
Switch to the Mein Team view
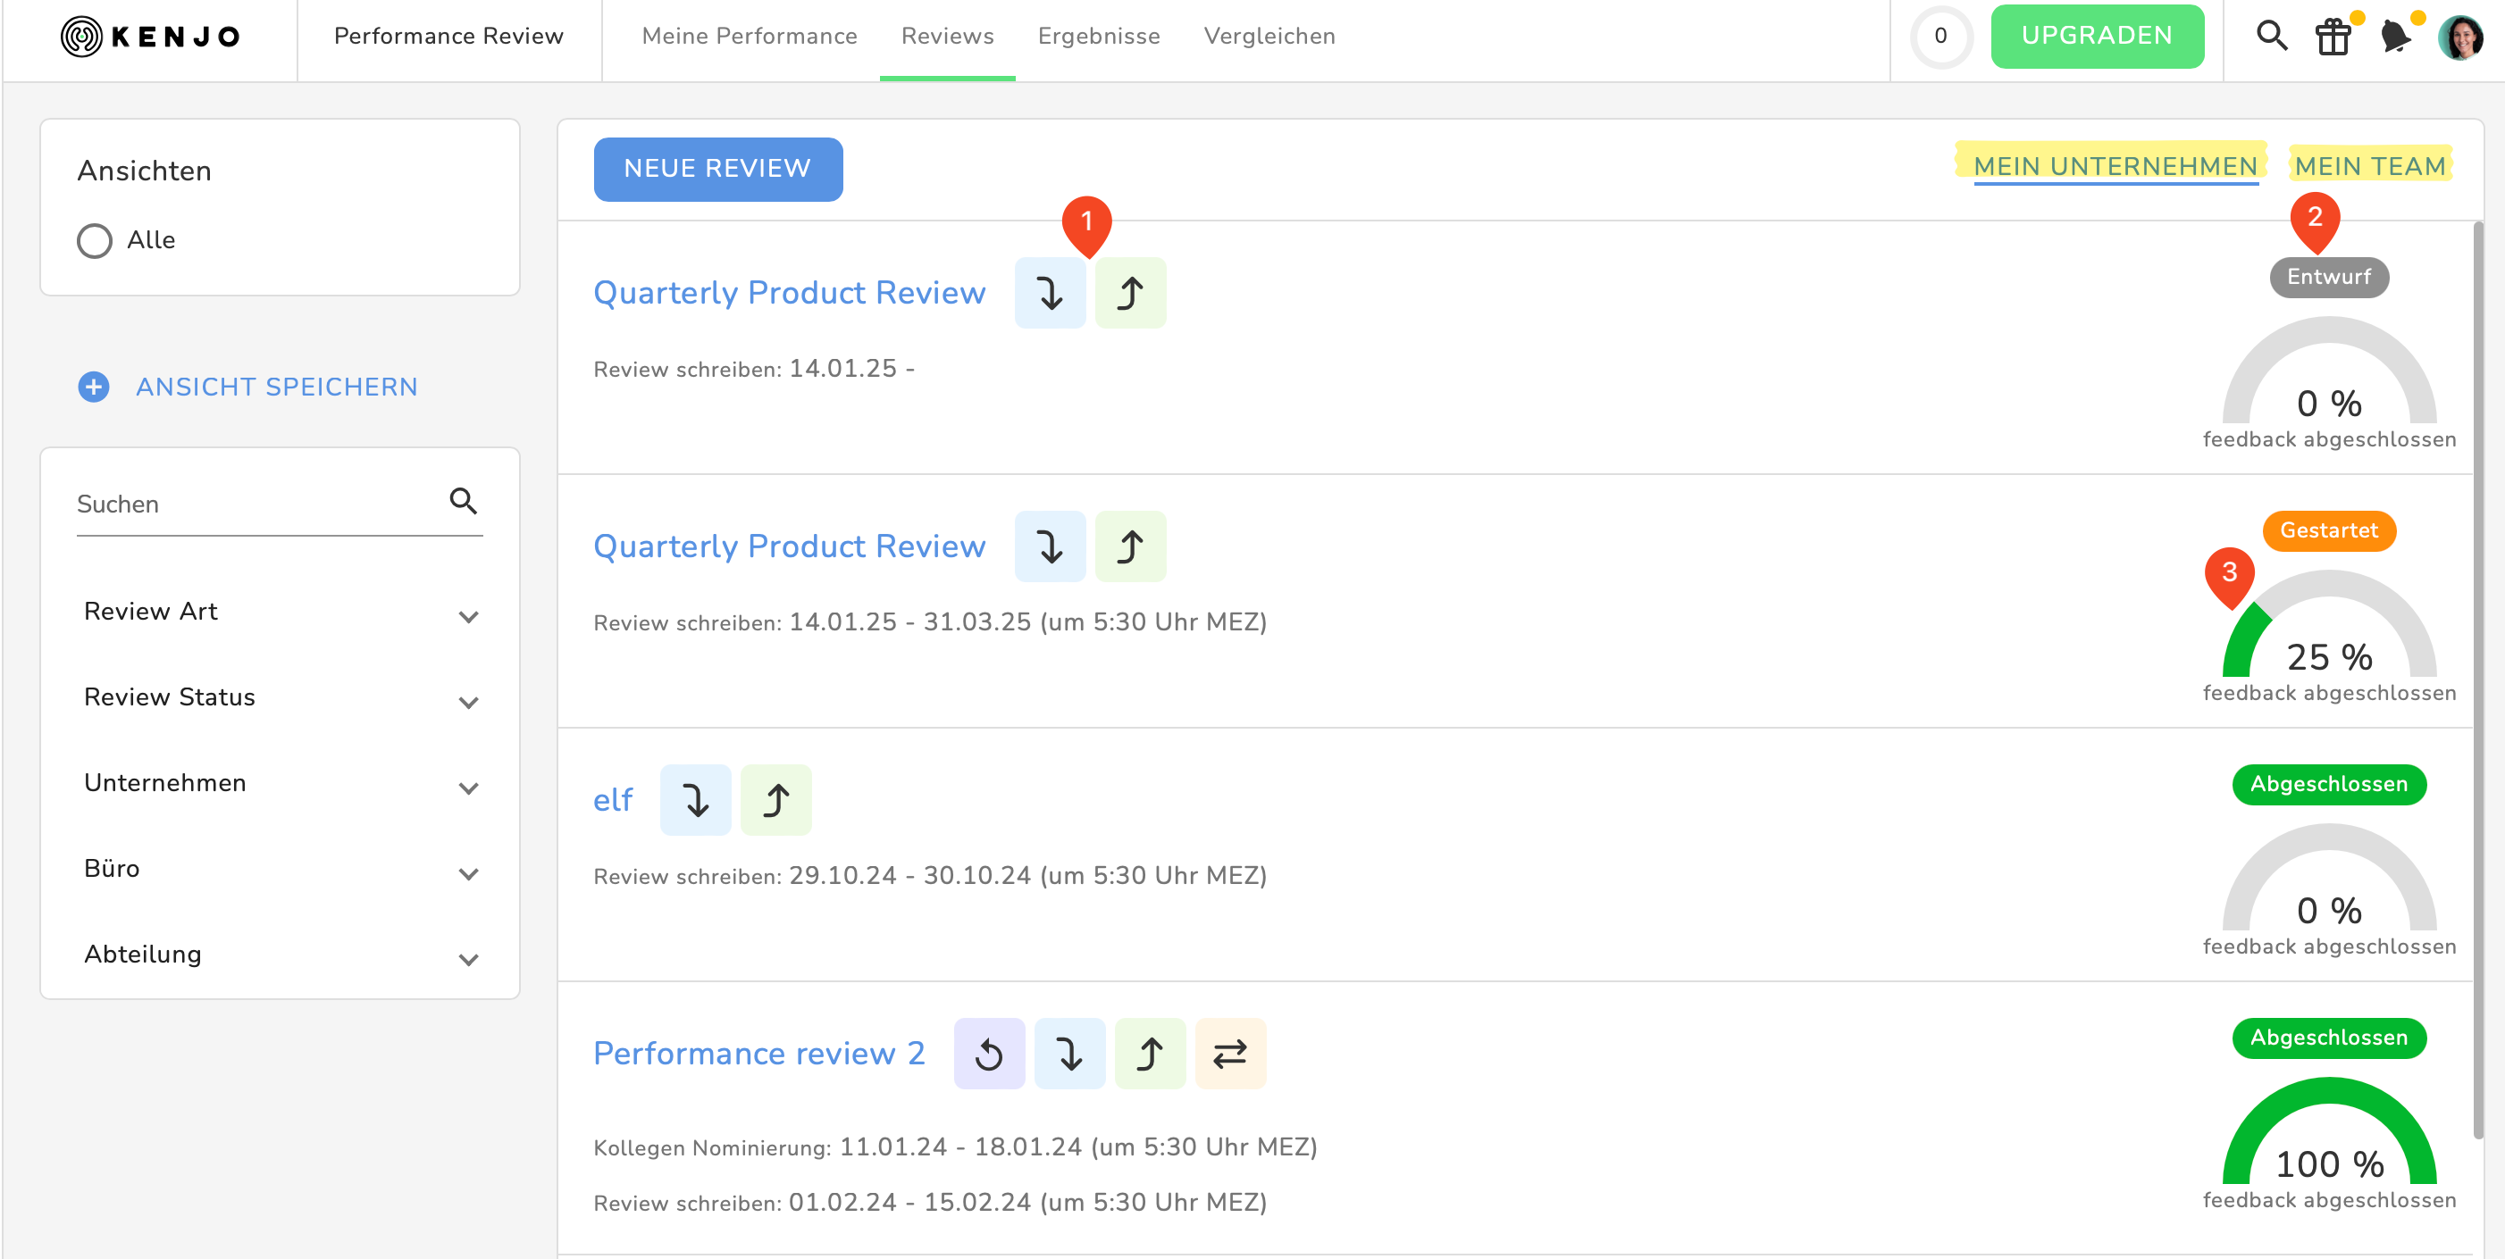(2369, 166)
